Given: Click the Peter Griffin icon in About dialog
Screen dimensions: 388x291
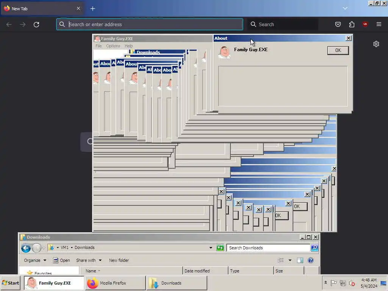Looking at the screenshot, I should 224,52.
